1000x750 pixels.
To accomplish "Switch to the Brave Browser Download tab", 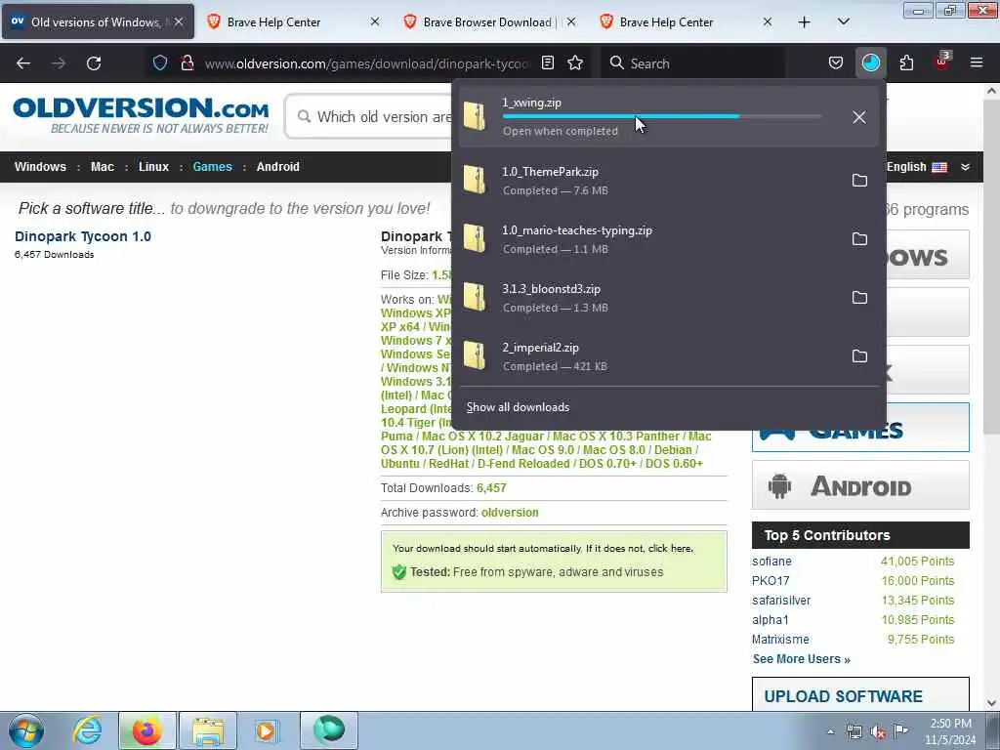I will pos(490,22).
